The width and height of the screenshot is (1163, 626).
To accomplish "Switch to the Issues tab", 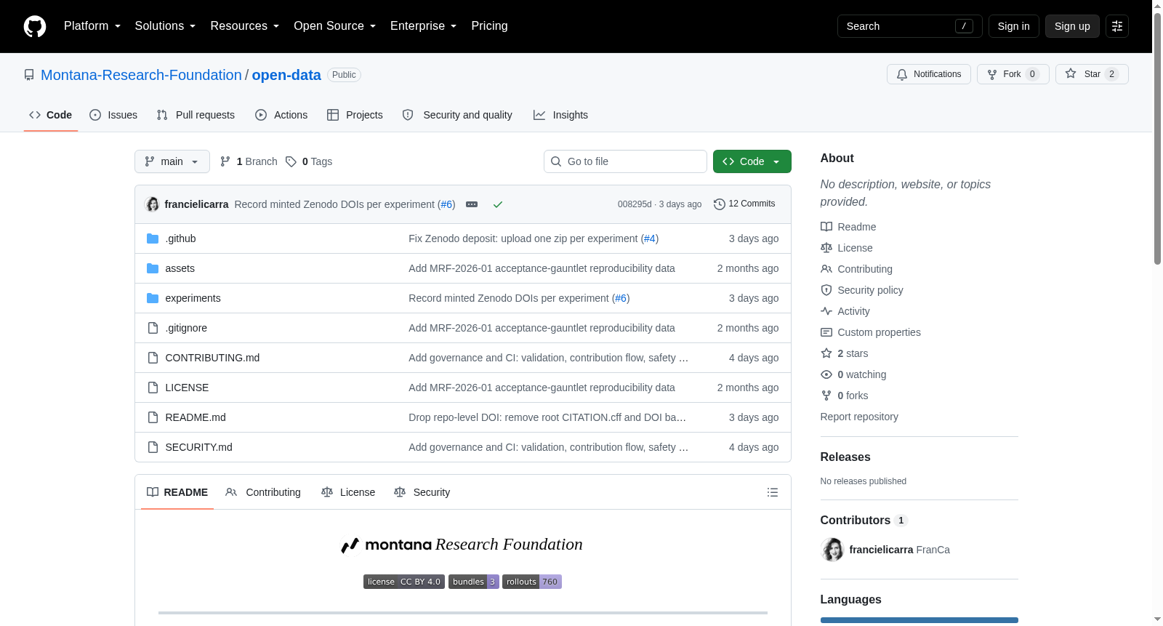I will click(x=113, y=115).
